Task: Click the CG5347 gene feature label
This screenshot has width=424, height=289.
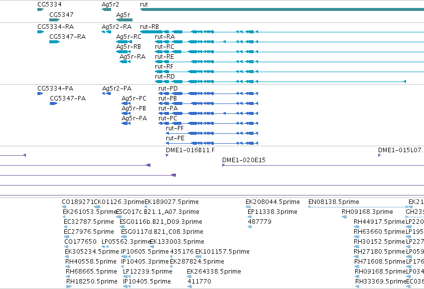Action: pos(61,14)
